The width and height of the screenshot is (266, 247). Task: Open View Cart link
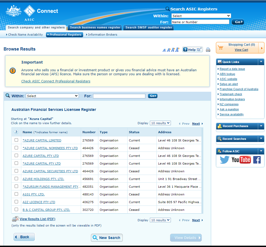241,50
